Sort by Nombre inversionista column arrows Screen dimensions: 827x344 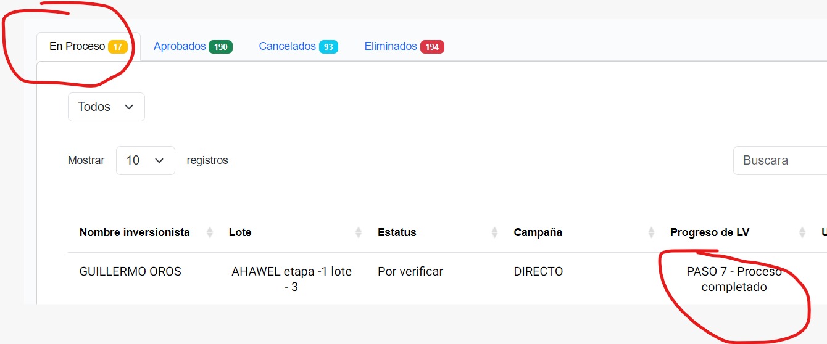pos(210,232)
